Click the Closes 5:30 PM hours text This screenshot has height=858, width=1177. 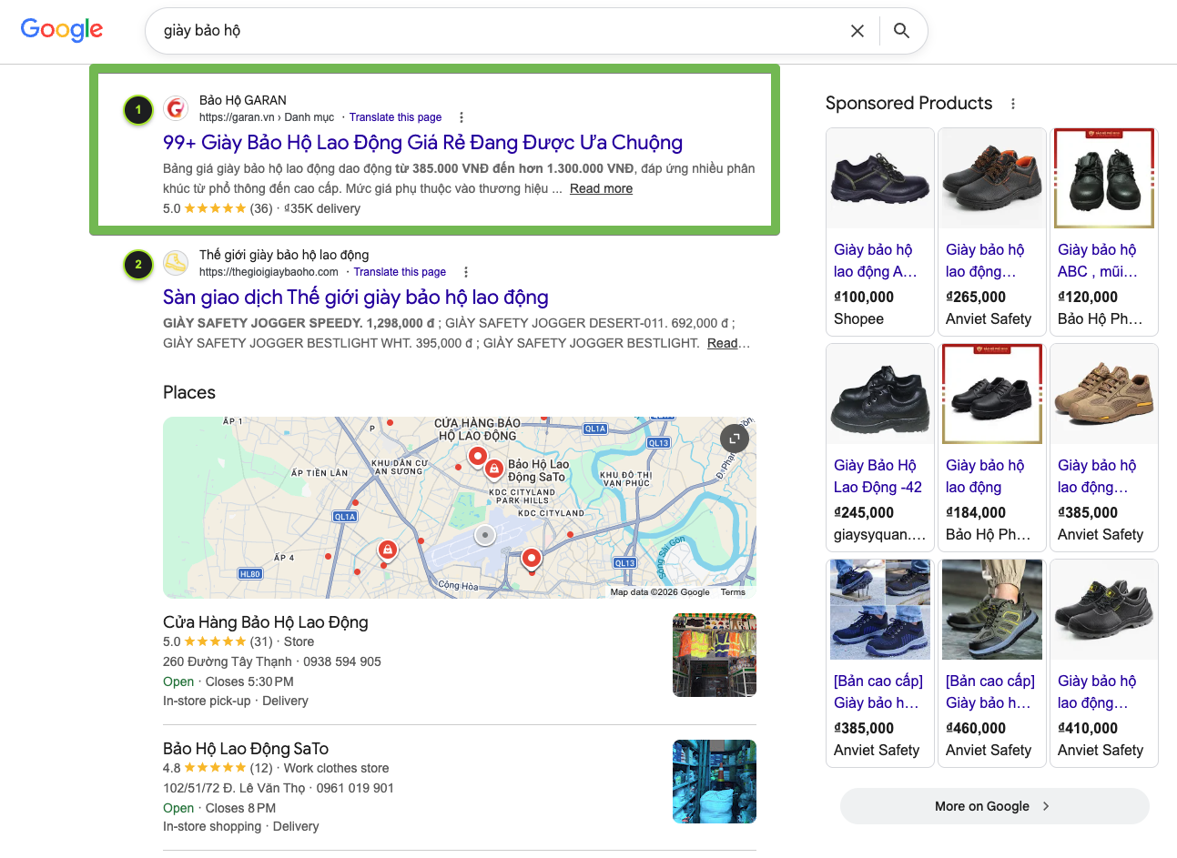pos(249,681)
